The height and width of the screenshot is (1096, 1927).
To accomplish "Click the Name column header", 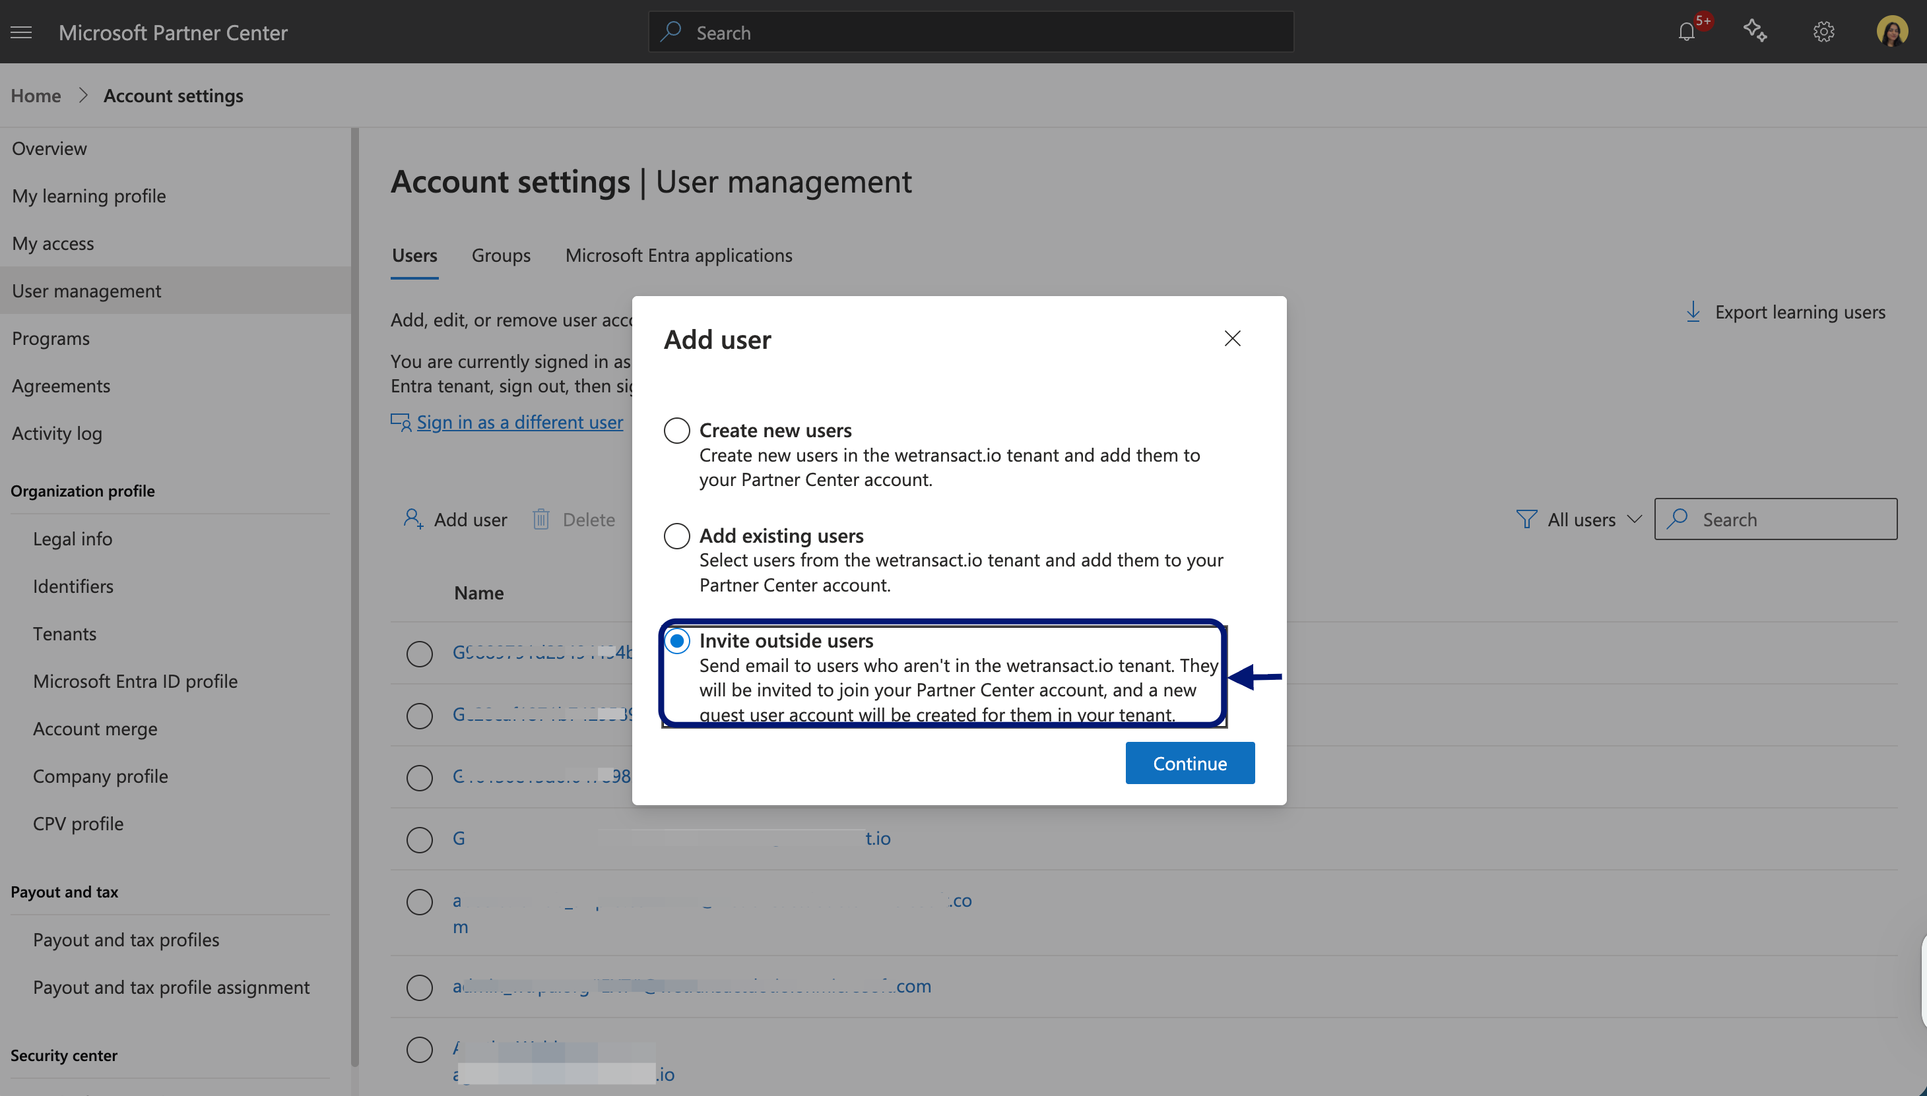I will [x=478, y=593].
